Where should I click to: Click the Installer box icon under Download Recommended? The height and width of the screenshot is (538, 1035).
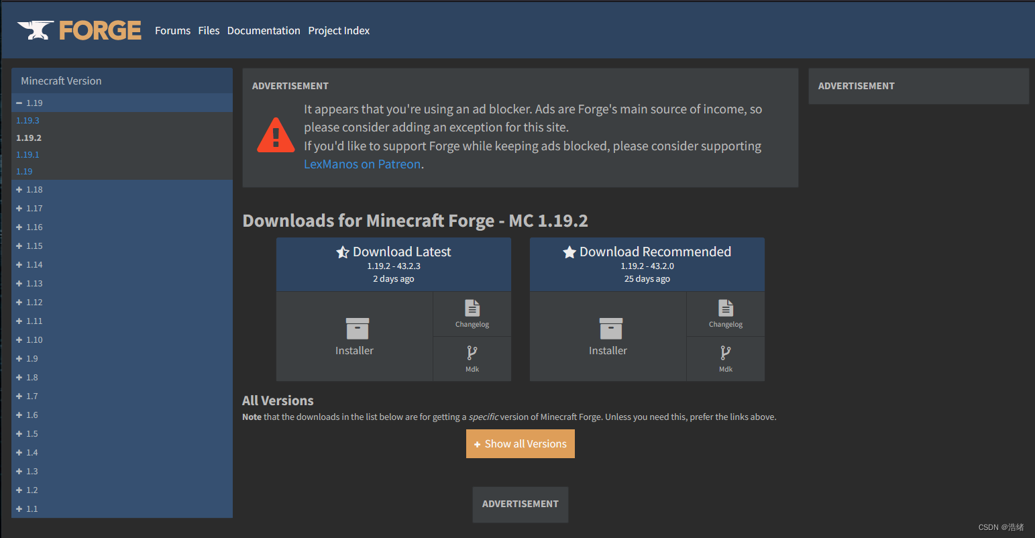tap(611, 329)
